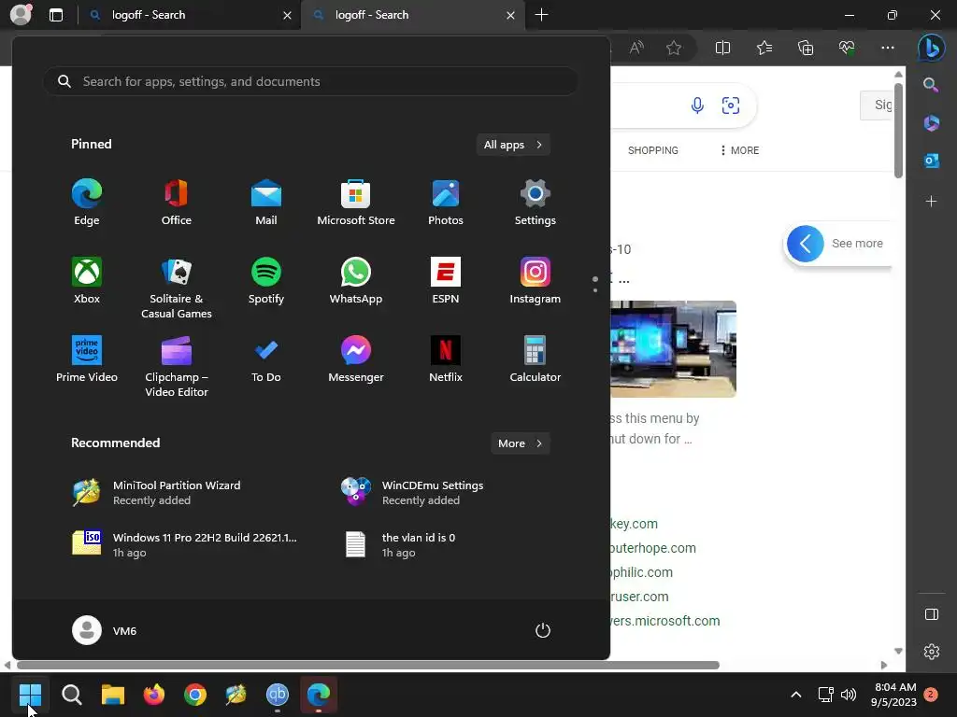Open the Mail app
The image size is (957, 717).
point(266,203)
